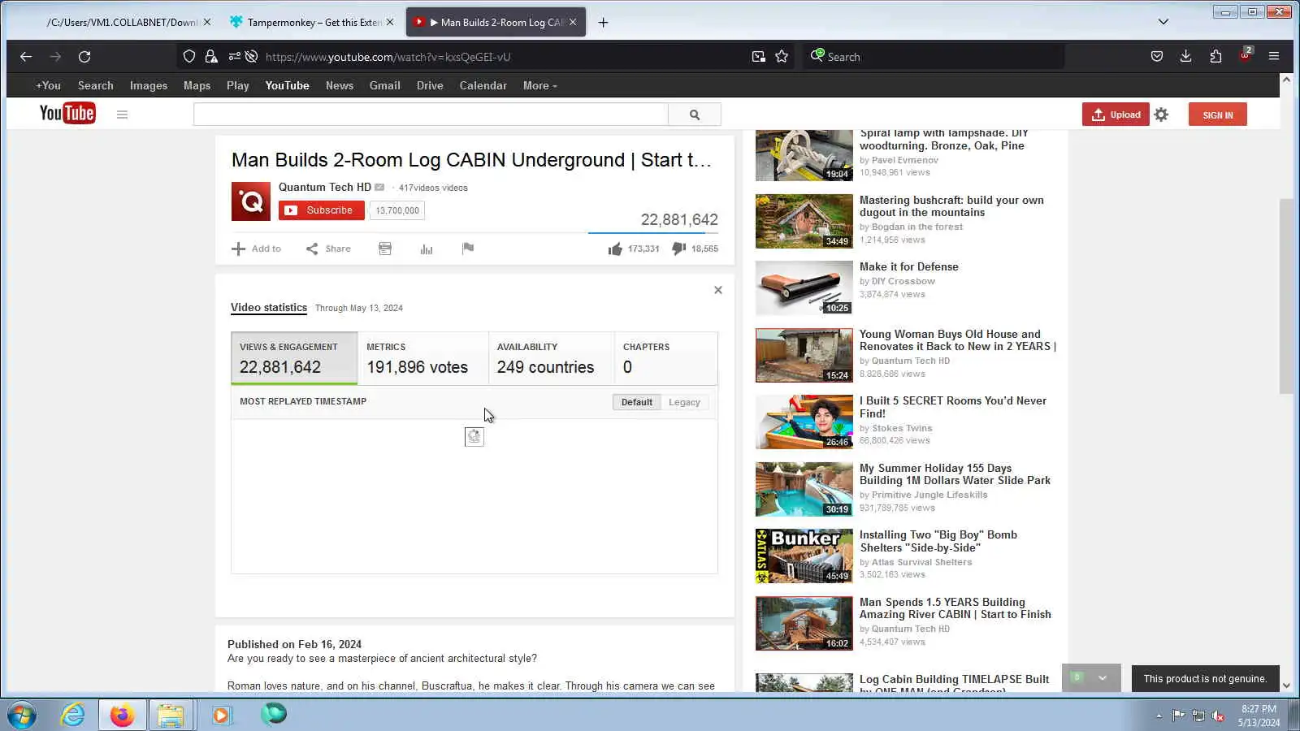Open the Firefox extensions puzzle icon

tap(1215, 57)
